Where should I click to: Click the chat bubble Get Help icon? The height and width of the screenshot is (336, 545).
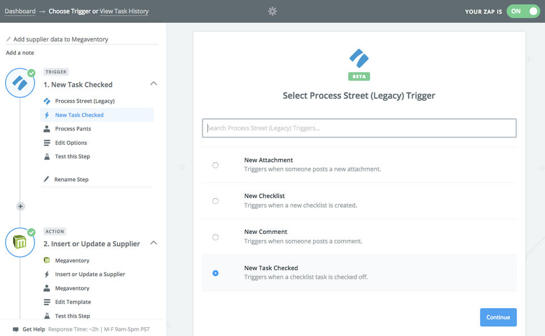click(15, 329)
